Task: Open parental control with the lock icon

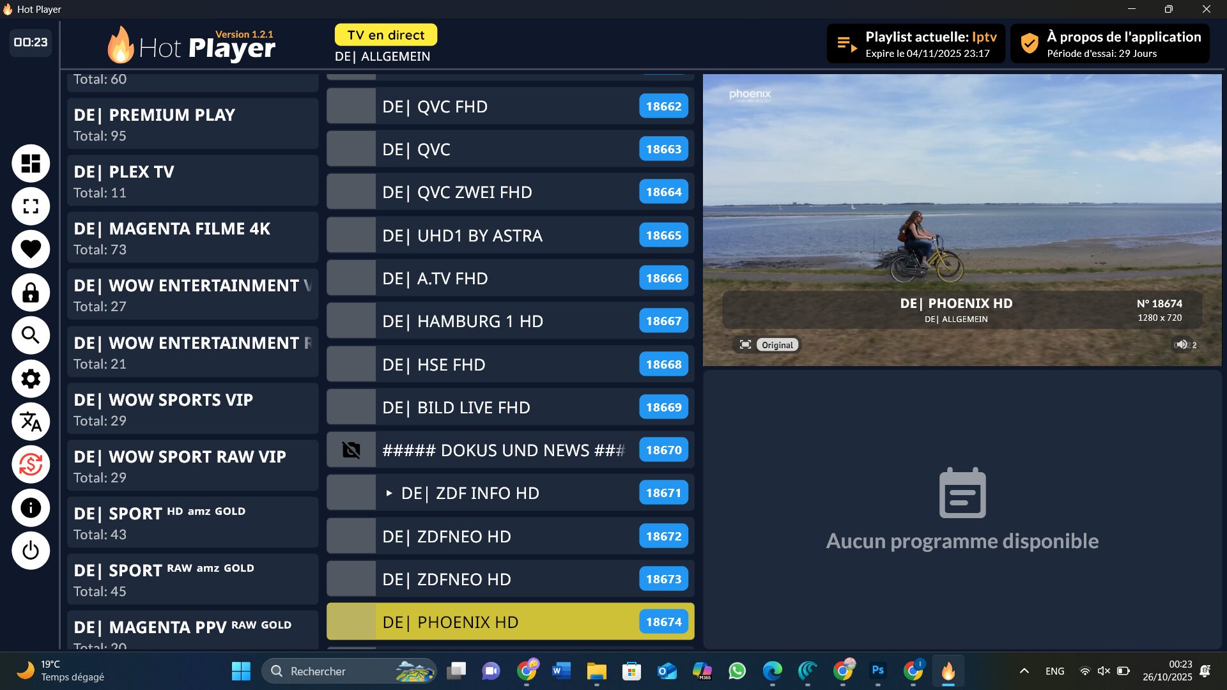Action: click(x=31, y=293)
